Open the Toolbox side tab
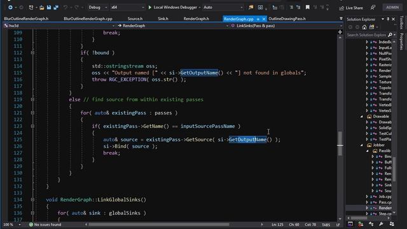 click(x=401, y=23)
